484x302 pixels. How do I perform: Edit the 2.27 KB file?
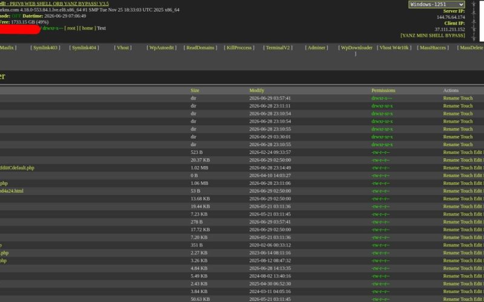pyautogui.click(x=478, y=252)
